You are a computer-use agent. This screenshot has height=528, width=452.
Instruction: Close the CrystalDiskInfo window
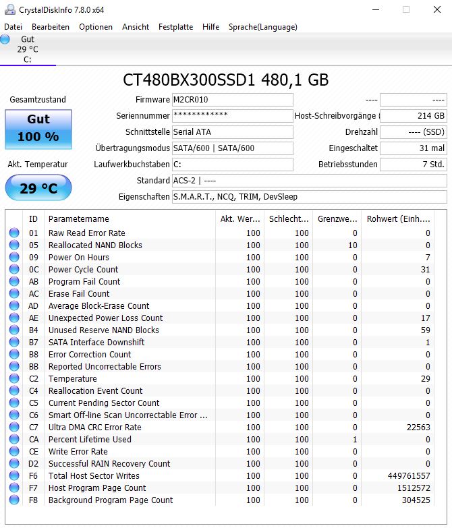pos(437,9)
